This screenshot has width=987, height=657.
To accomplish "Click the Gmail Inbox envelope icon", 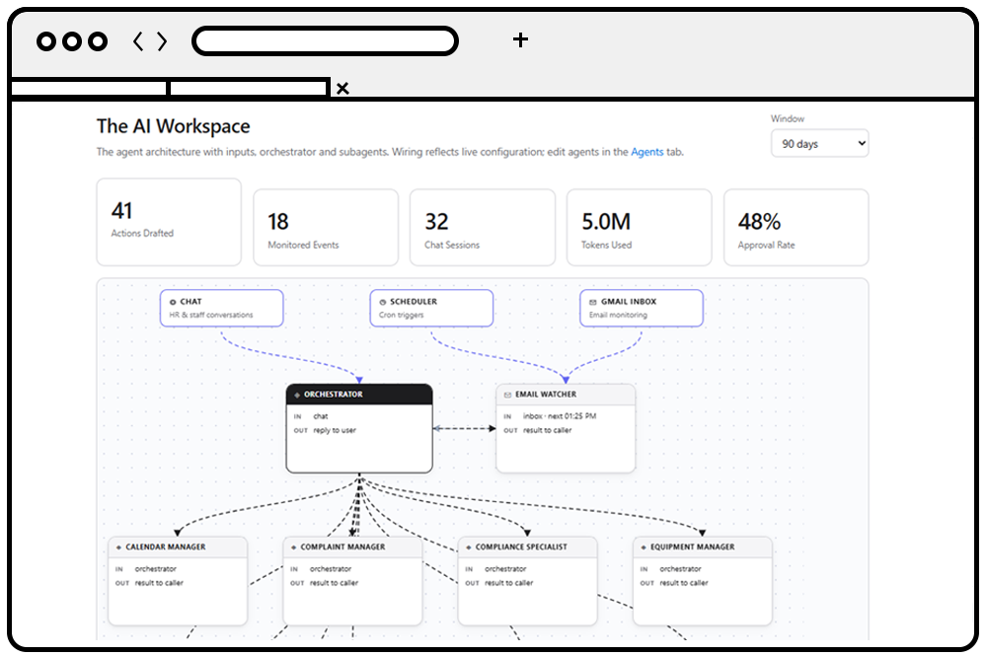I will click(592, 302).
